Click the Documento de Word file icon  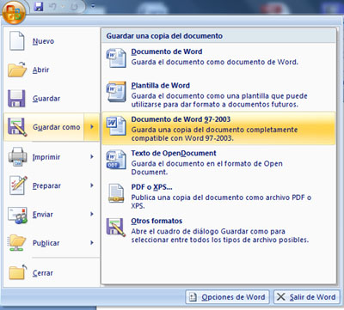pyautogui.click(x=116, y=58)
